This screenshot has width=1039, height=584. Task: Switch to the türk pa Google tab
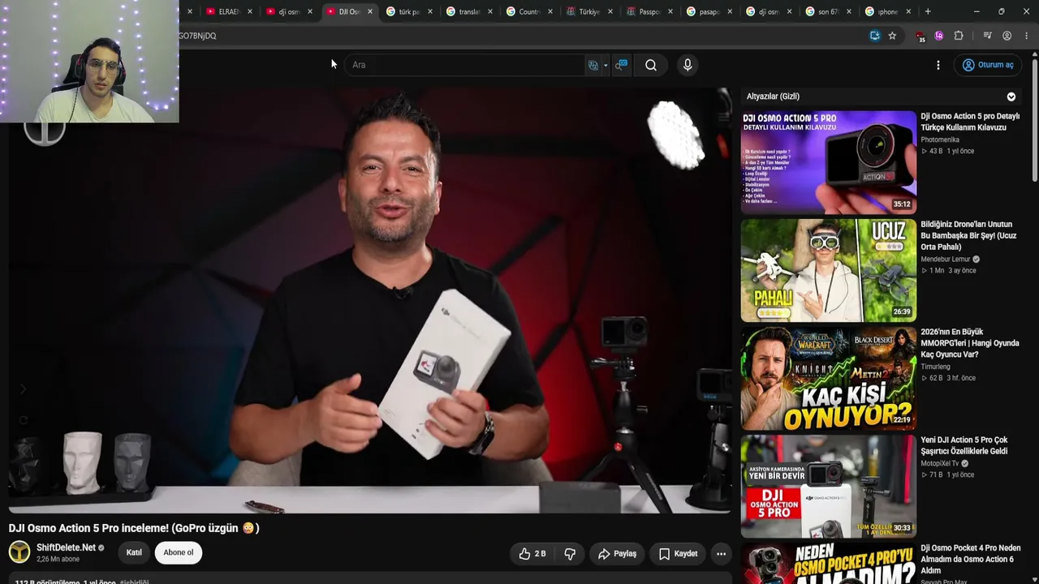[x=408, y=11]
